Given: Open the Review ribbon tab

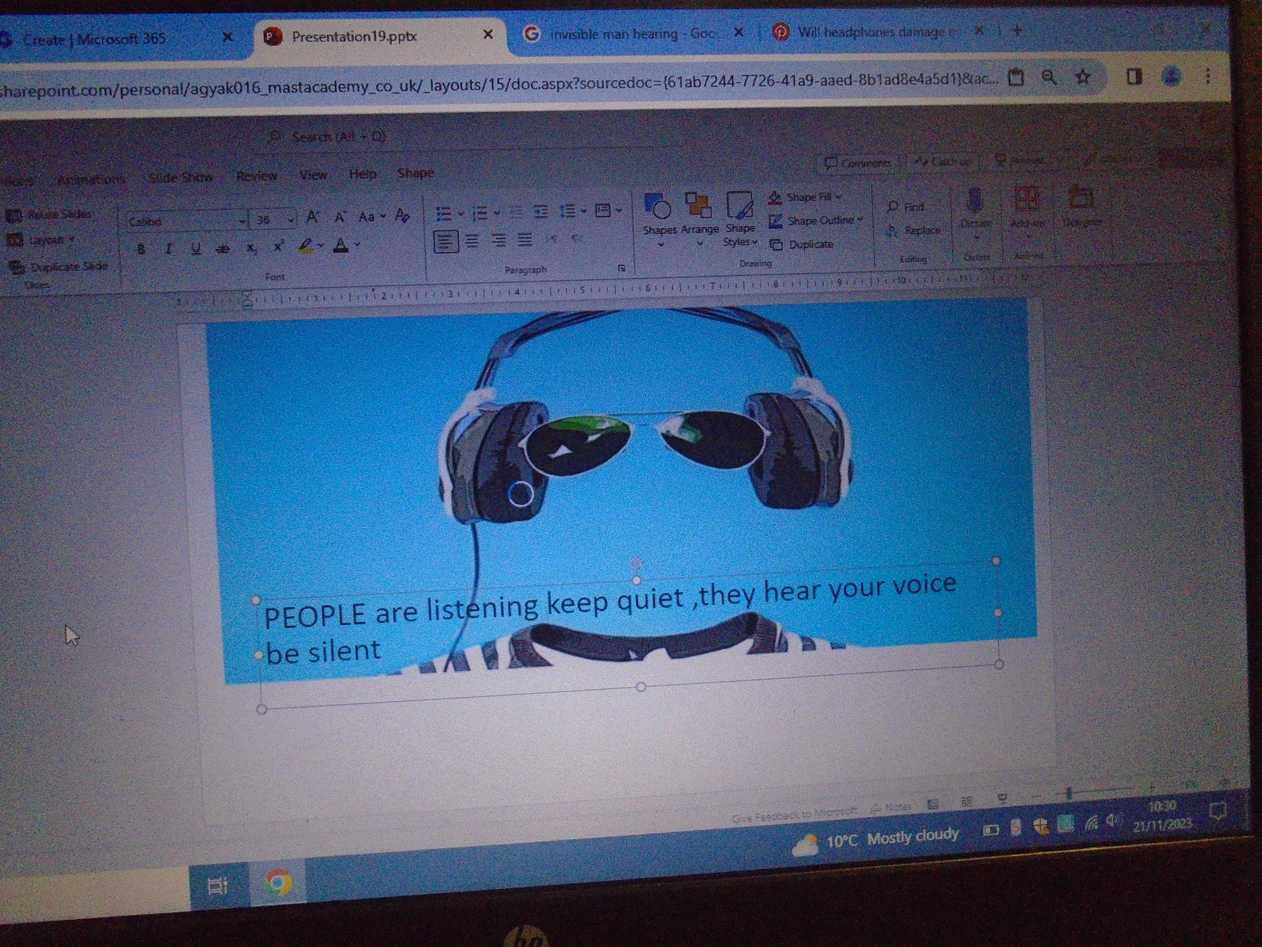Looking at the screenshot, I should [x=256, y=176].
